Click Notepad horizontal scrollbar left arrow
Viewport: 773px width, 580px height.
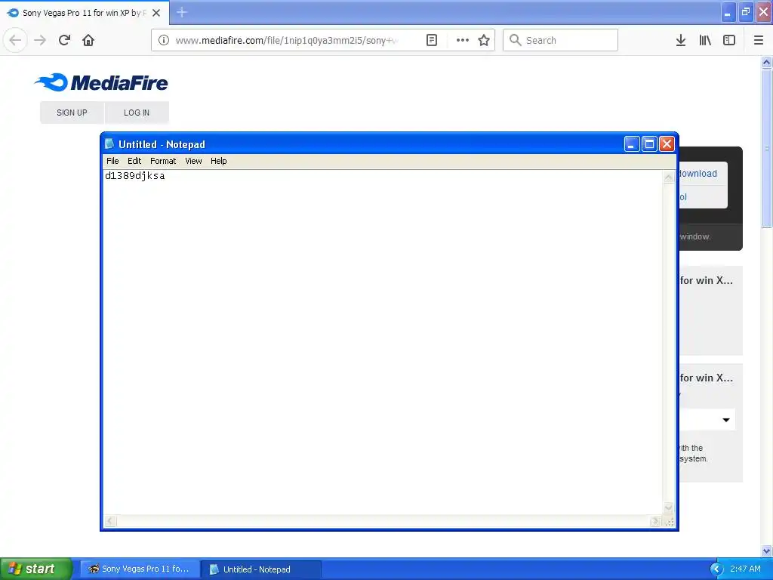pyautogui.click(x=110, y=521)
